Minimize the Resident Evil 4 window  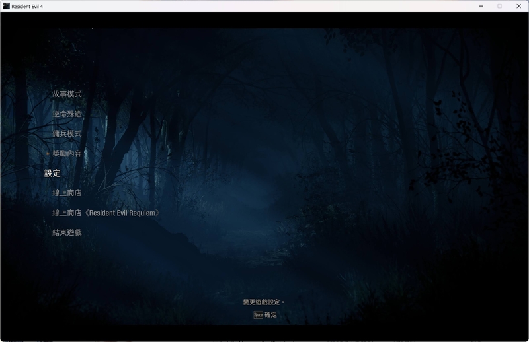(481, 6)
